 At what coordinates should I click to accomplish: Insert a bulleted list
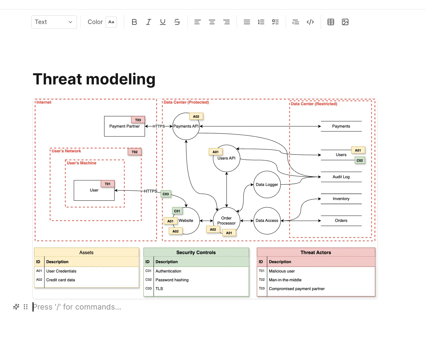click(247, 22)
